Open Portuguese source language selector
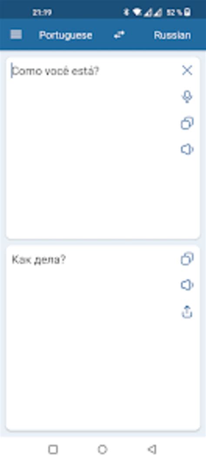 pos(66,35)
